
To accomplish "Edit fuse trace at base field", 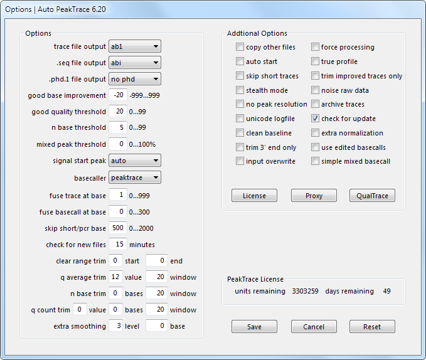I will tap(118, 195).
